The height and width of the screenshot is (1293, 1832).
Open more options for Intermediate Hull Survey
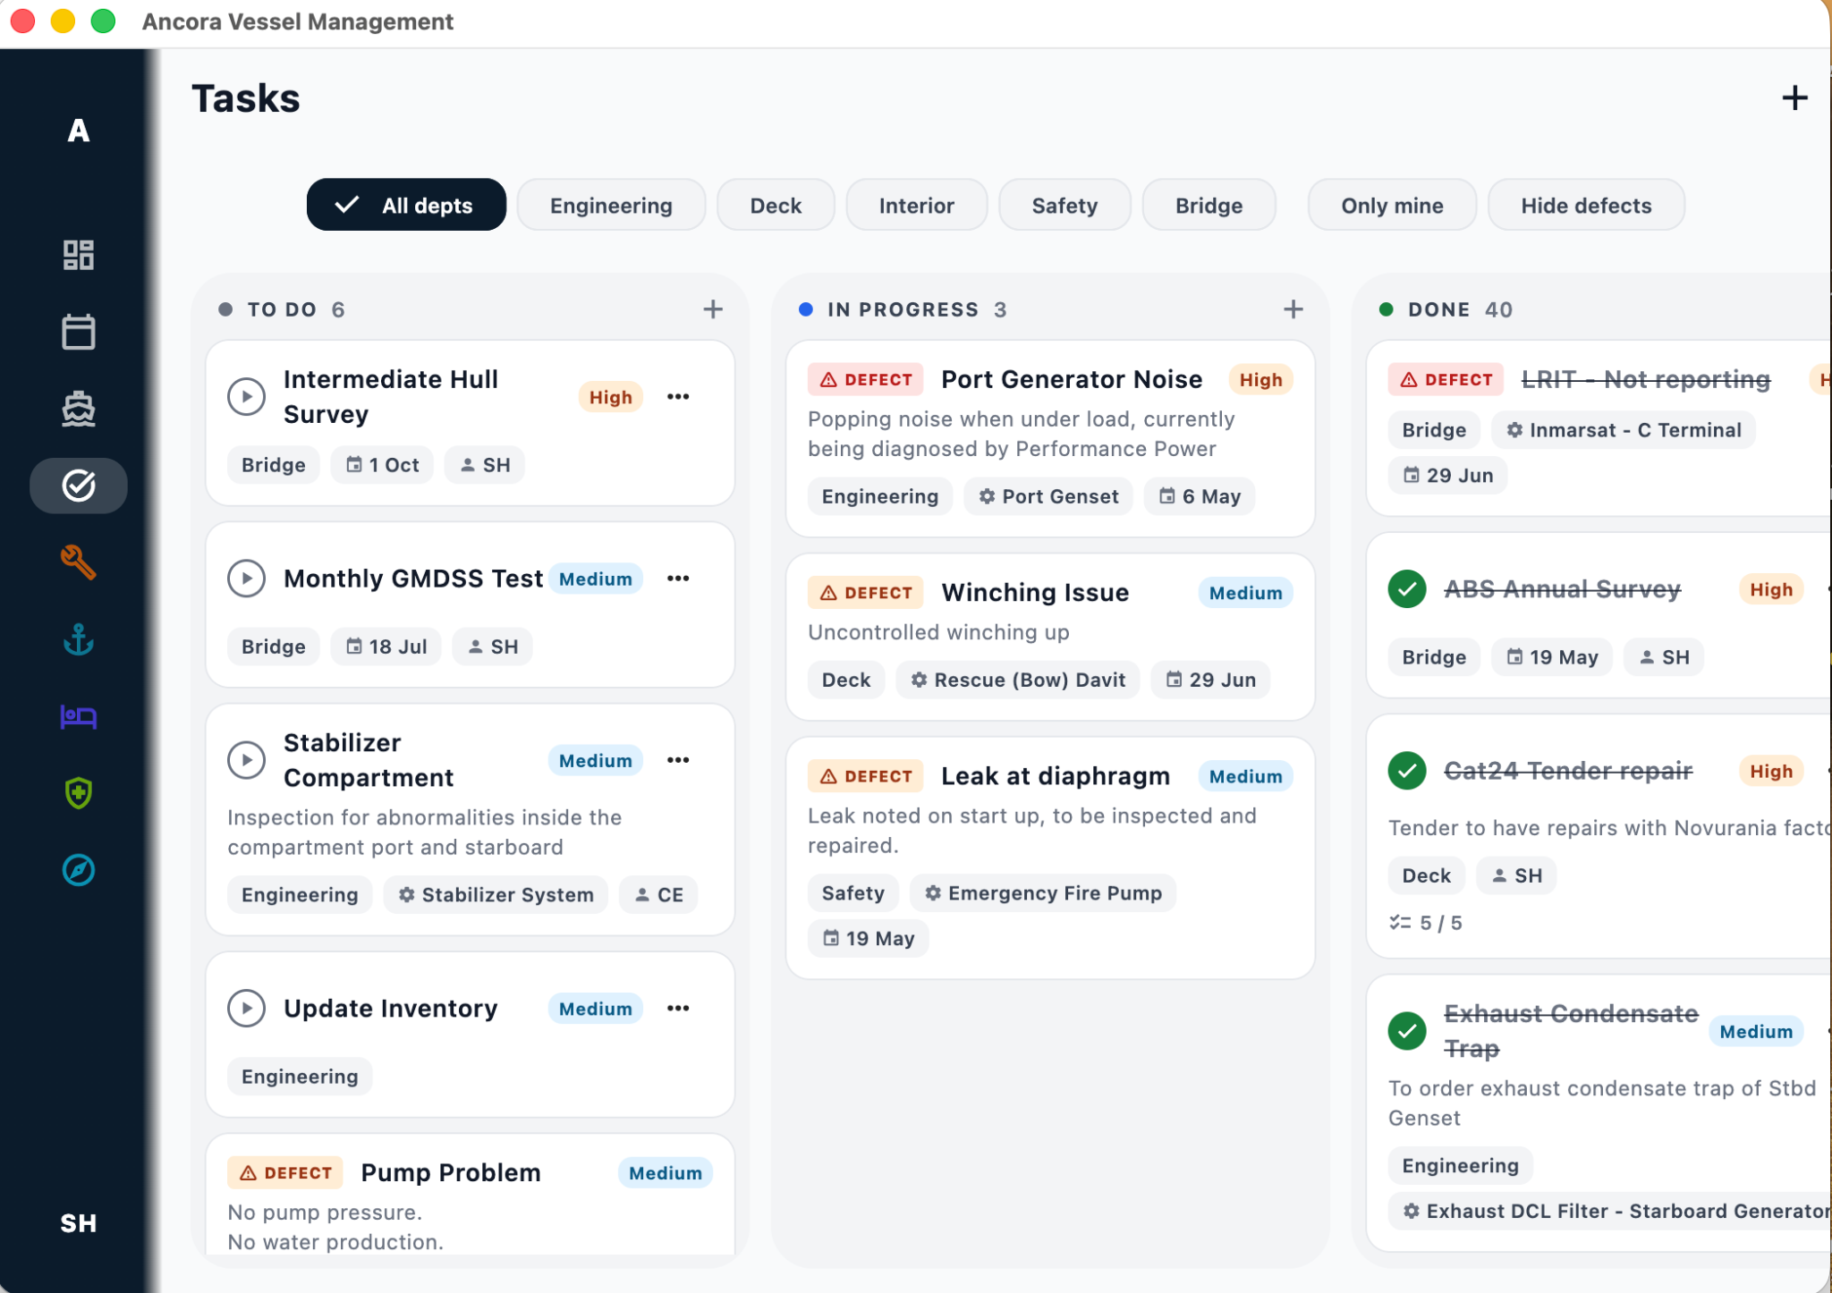678,396
